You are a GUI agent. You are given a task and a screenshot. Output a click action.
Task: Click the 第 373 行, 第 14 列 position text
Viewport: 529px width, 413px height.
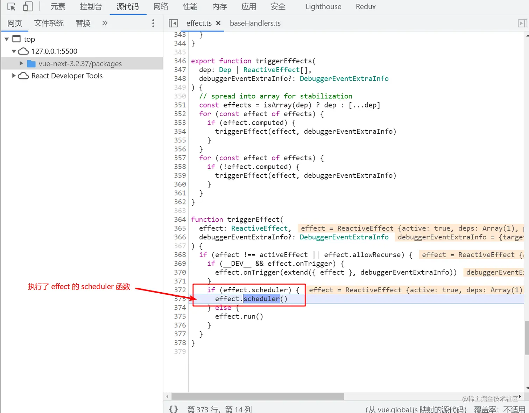tap(219, 409)
